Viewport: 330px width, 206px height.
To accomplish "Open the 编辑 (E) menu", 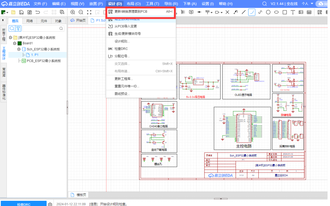I will point(59,4).
